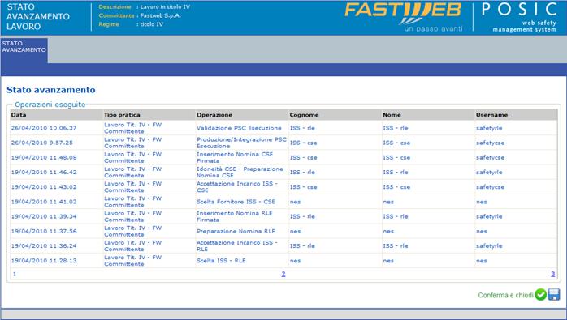Click Conferma e chiudi text
The image size is (567, 320).
pyautogui.click(x=505, y=295)
